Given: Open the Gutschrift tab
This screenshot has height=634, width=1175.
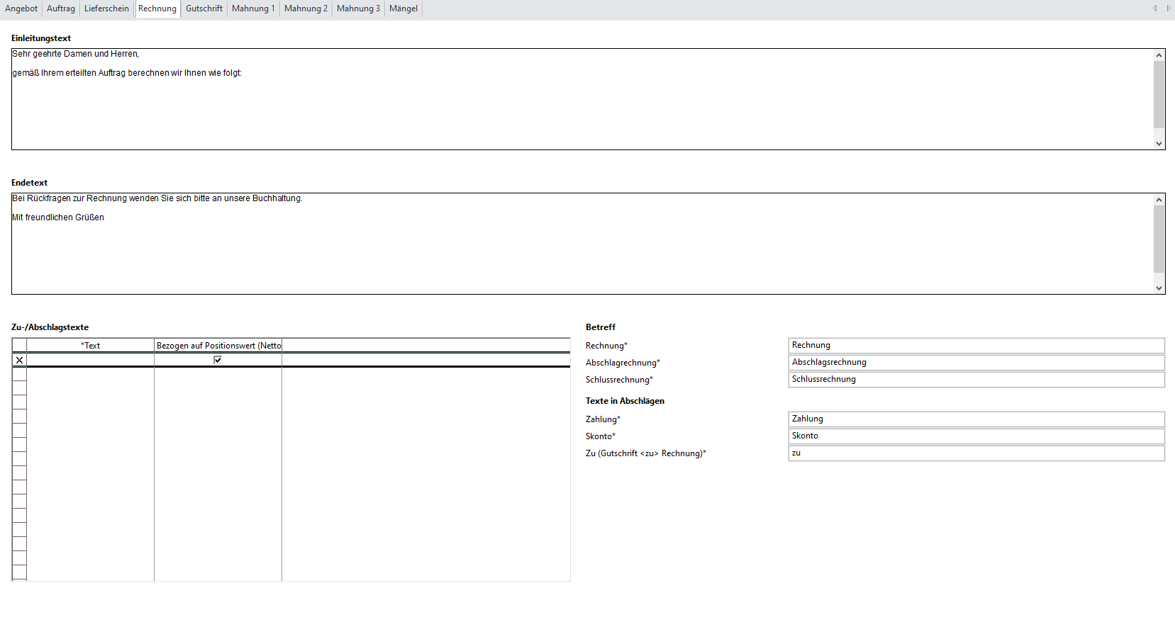Looking at the screenshot, I should pos(204,9).
